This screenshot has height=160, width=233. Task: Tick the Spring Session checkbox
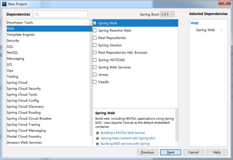(95, 45)
